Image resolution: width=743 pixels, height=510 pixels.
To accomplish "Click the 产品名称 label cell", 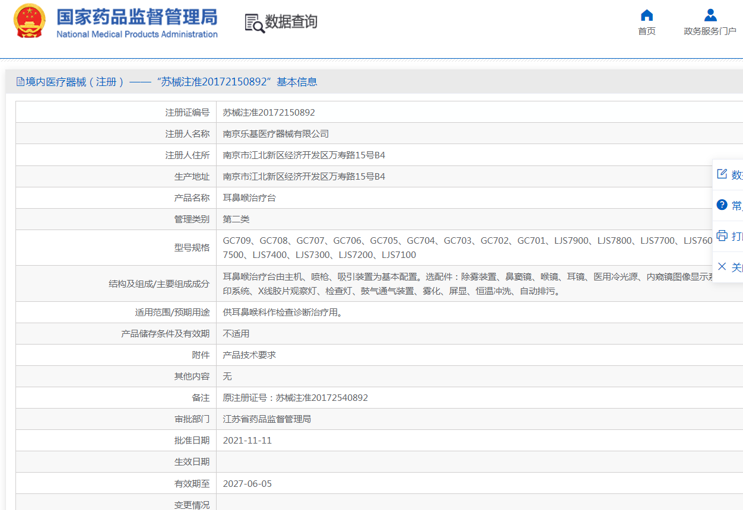I will point(116,197).
